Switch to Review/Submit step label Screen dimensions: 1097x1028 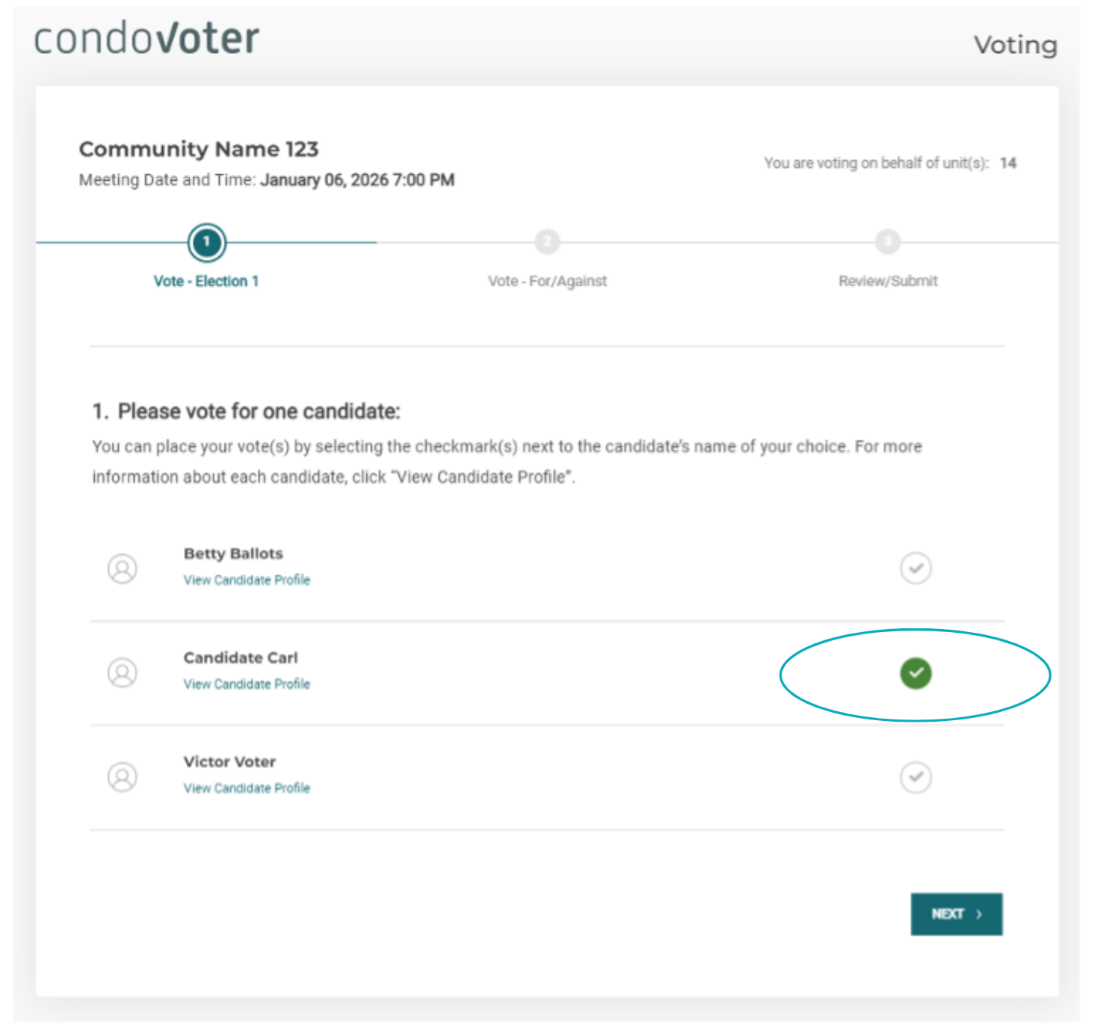888,281
